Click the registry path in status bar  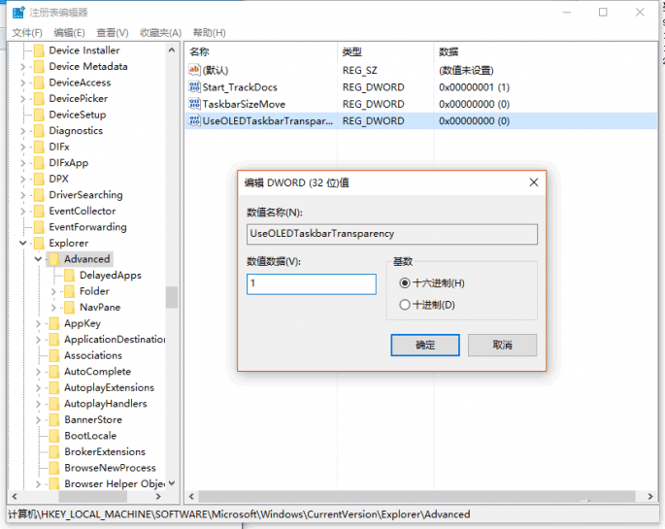click(x=239, y=514)
